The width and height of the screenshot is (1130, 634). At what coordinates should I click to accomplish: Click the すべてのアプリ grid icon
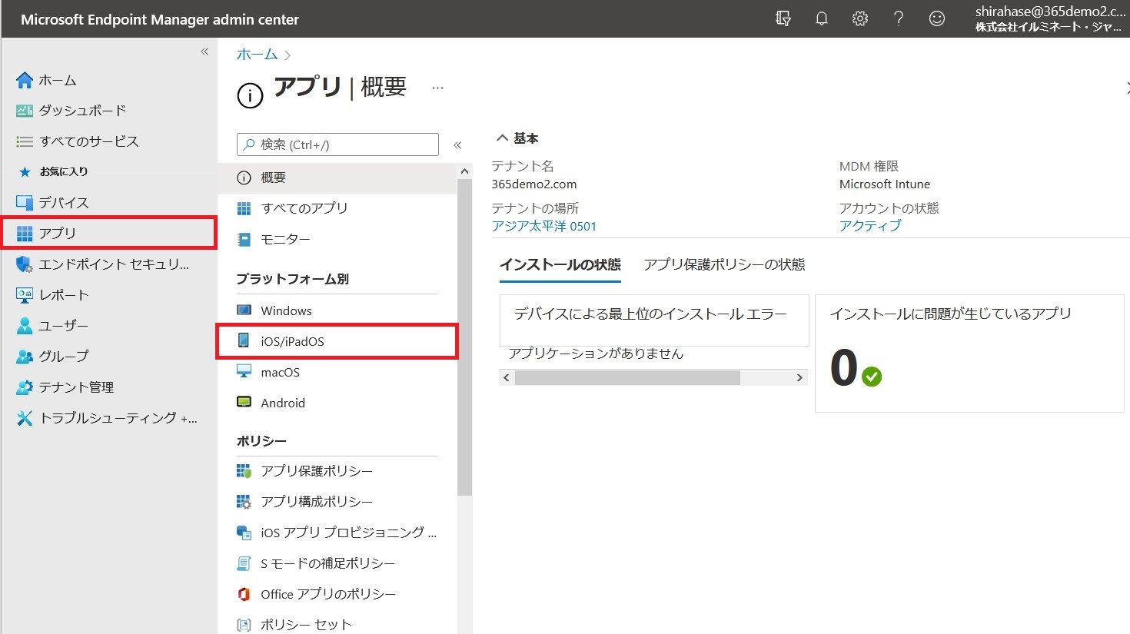(244, 208)
